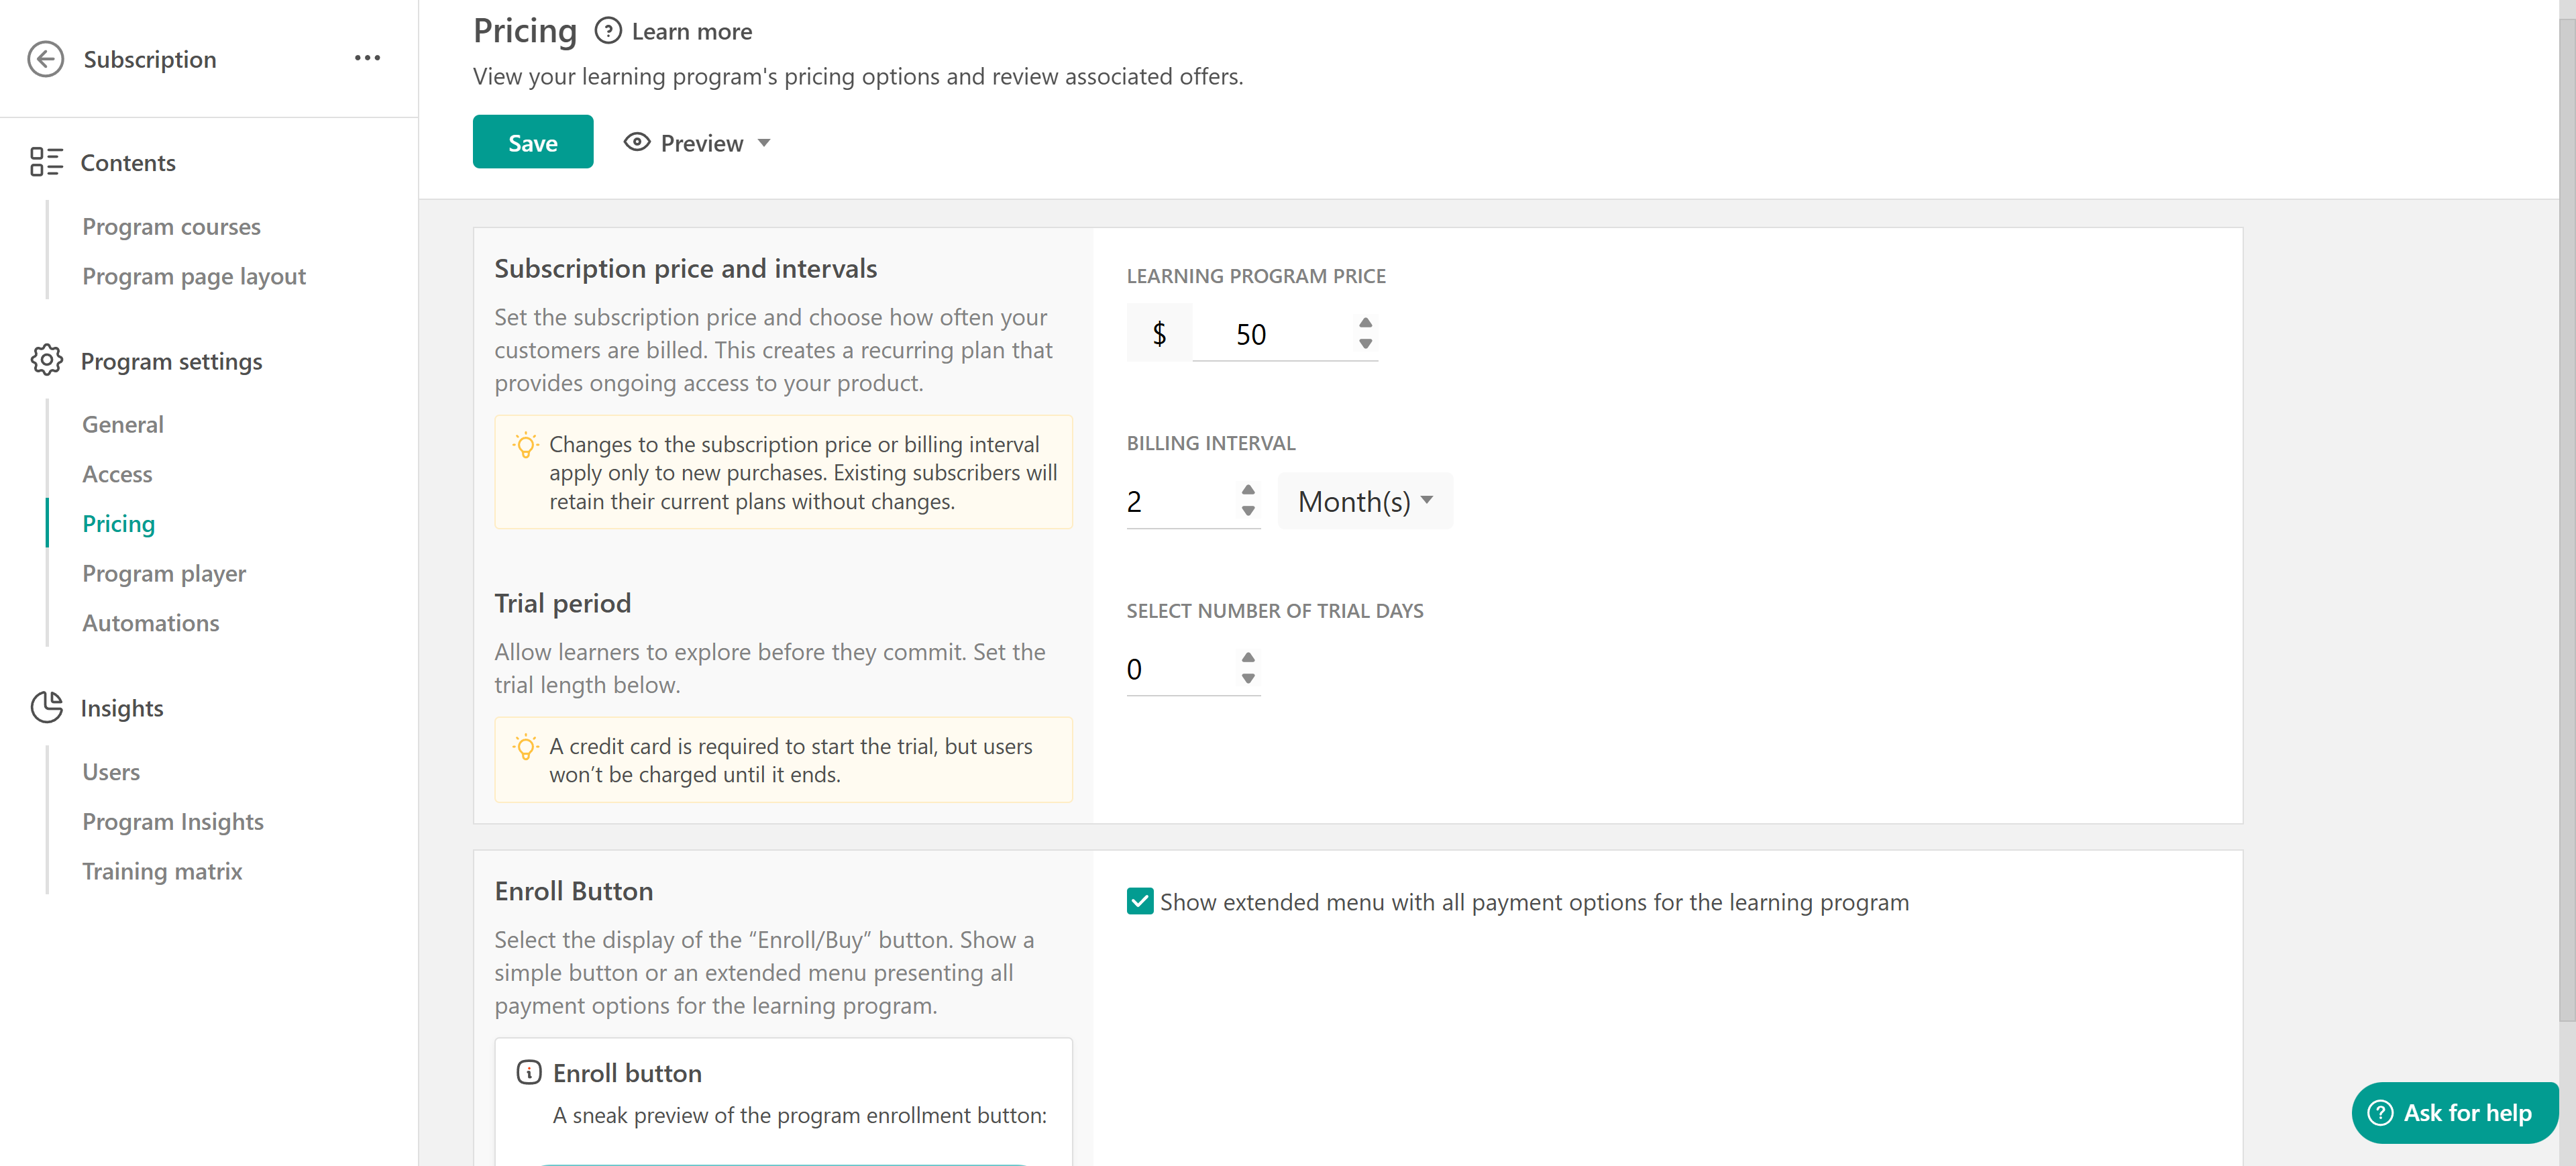The width and height of the screenshot is (2576, 1166).
Task: Click the Preview eye icon
Action: 636,142
